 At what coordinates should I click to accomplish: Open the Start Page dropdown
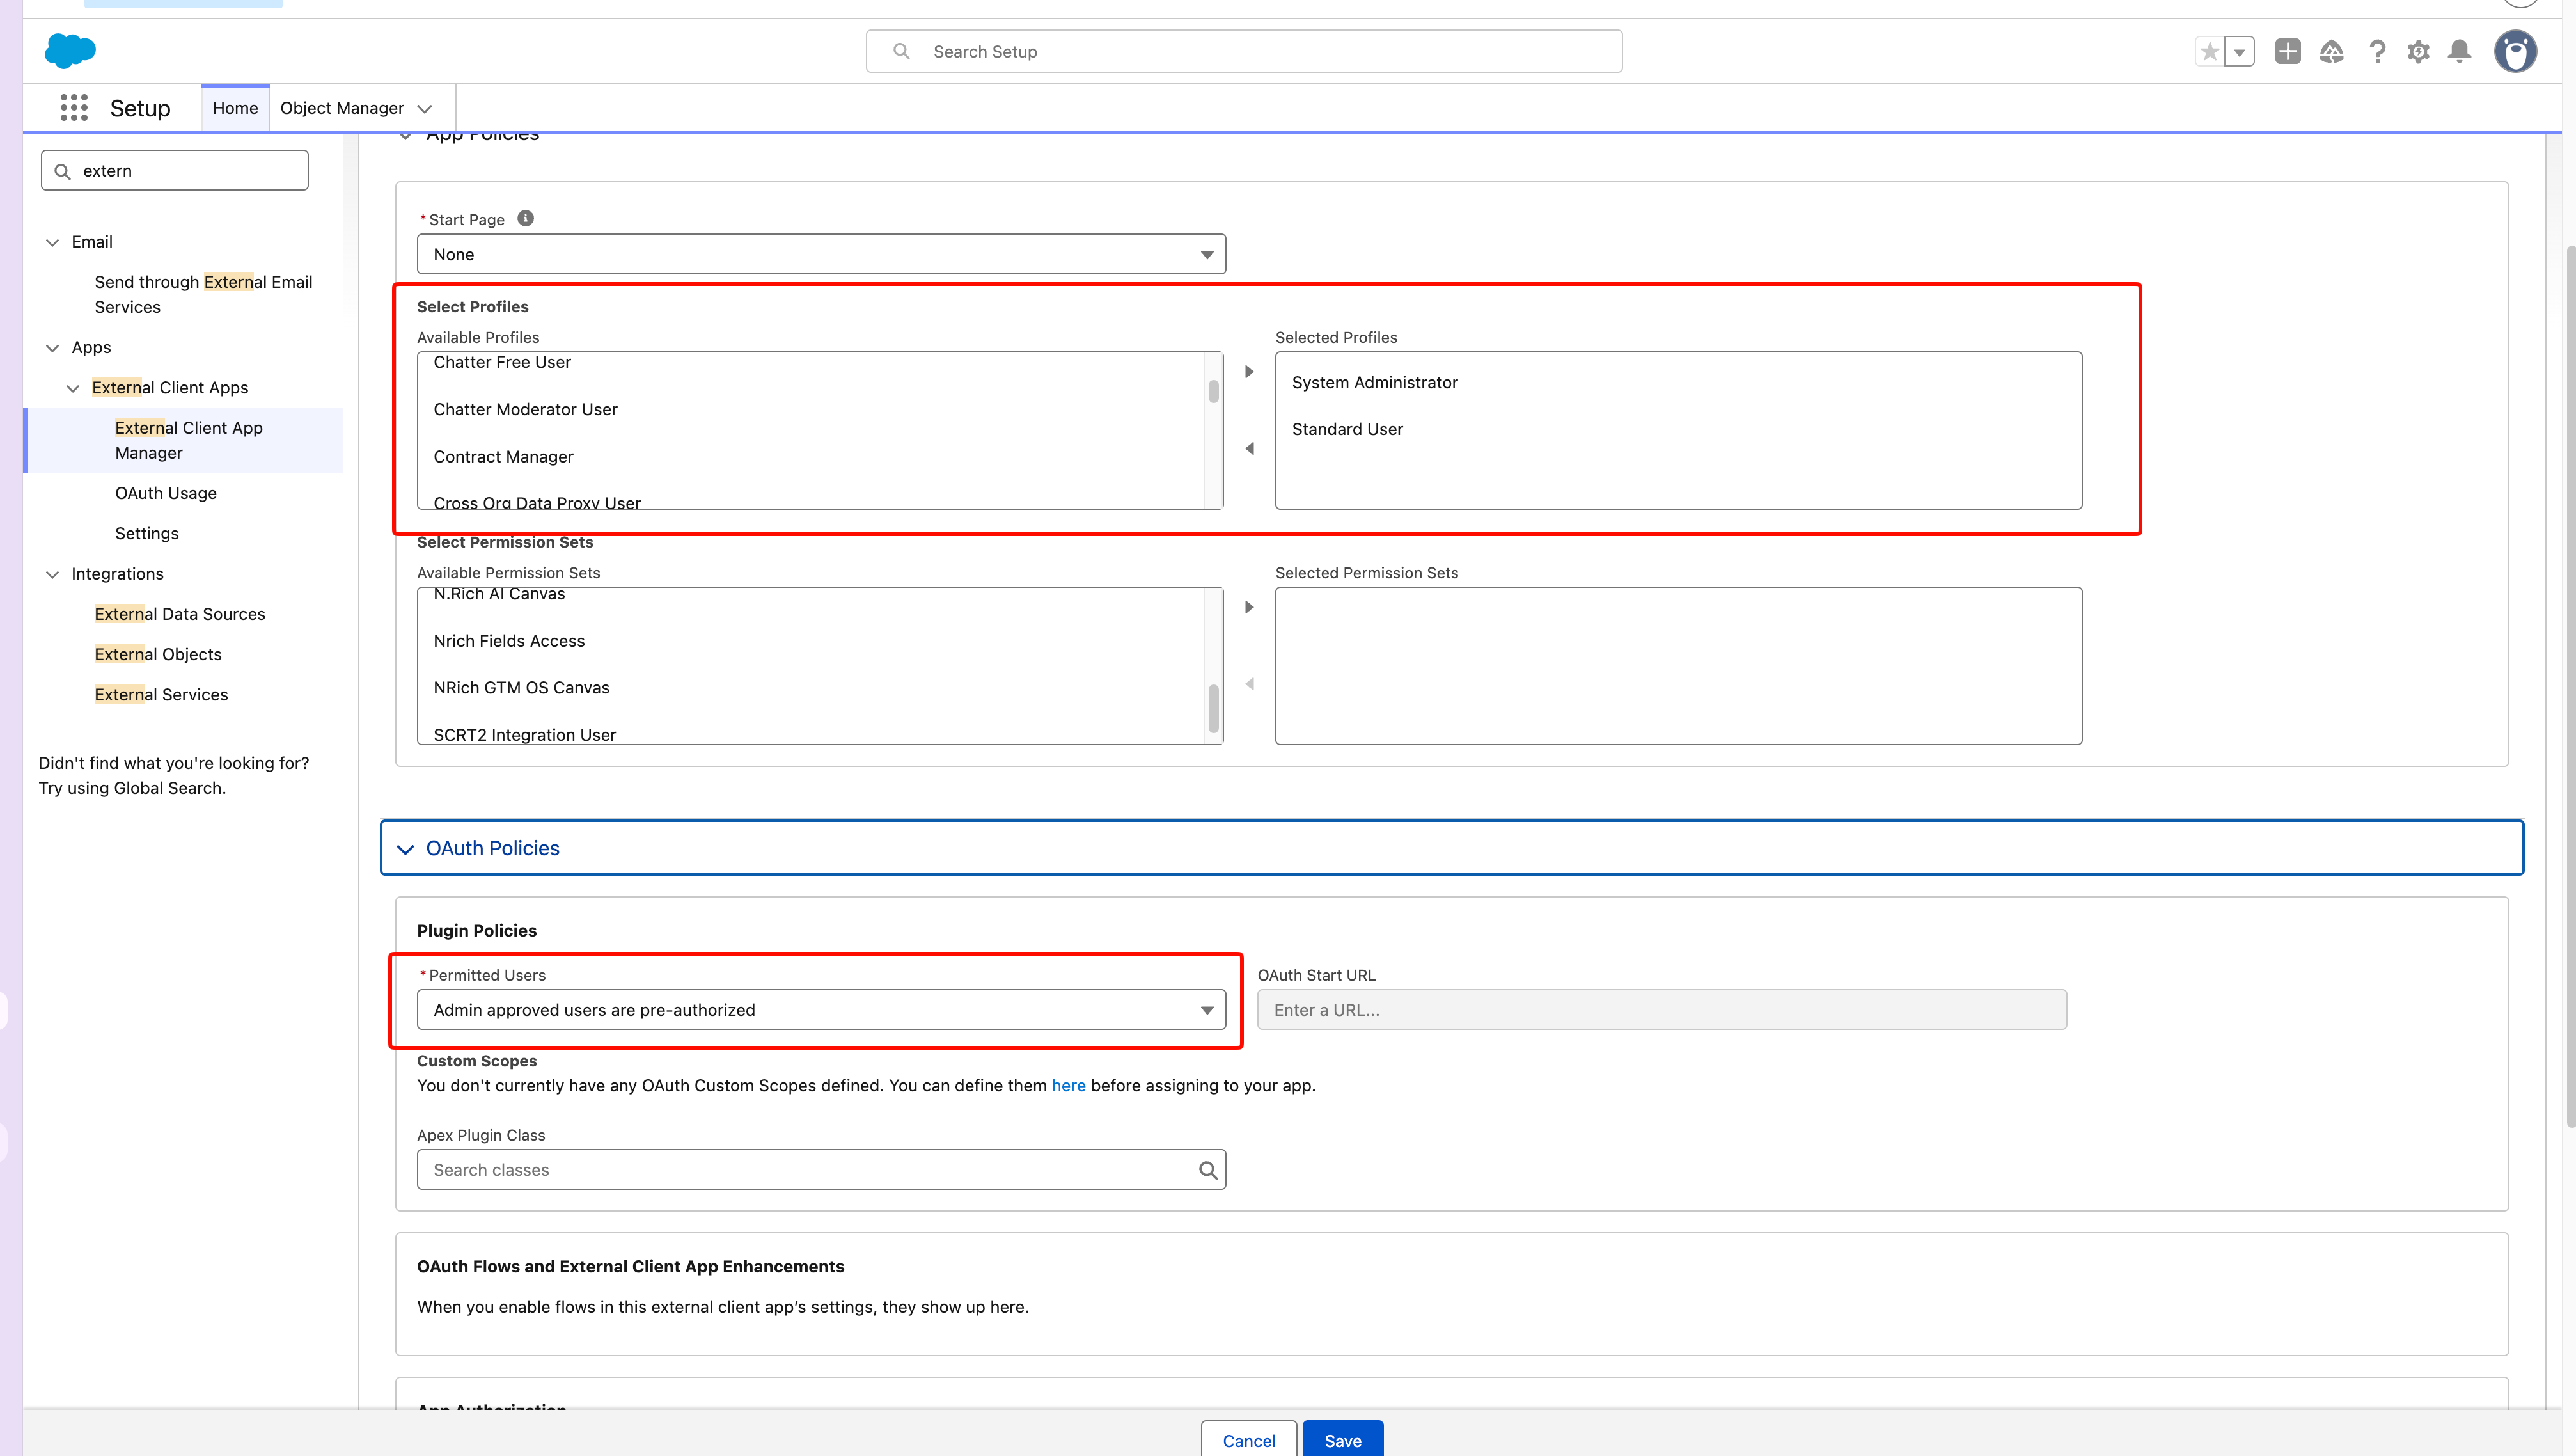[821, 254]
